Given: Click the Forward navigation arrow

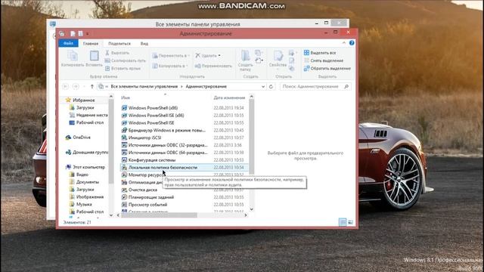Looking at the screenshot, I should coord(76,87).
